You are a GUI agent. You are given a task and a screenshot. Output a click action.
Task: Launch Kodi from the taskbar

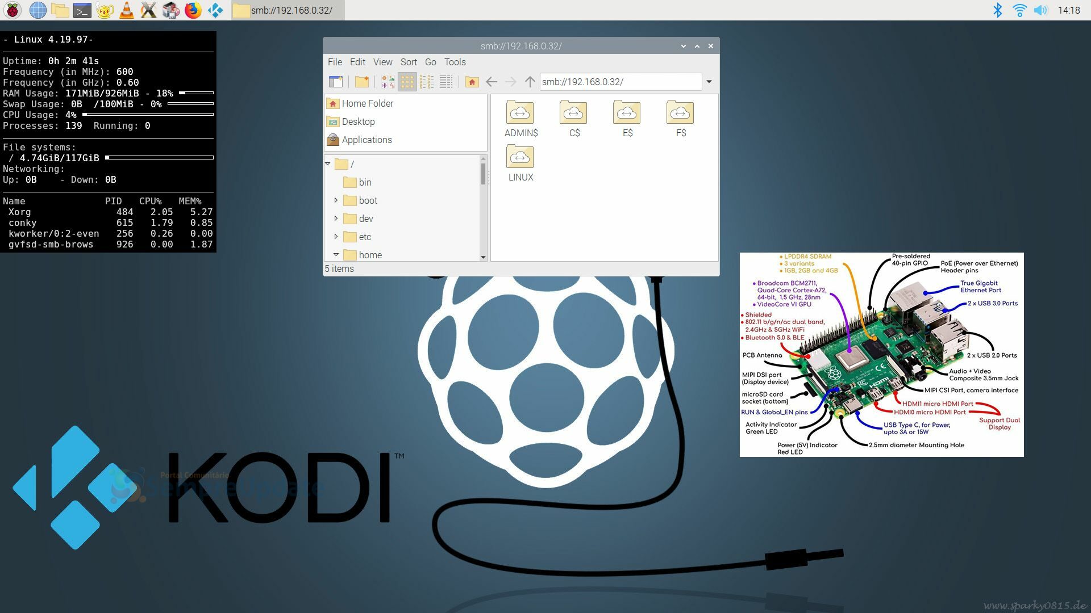(215, 10)
